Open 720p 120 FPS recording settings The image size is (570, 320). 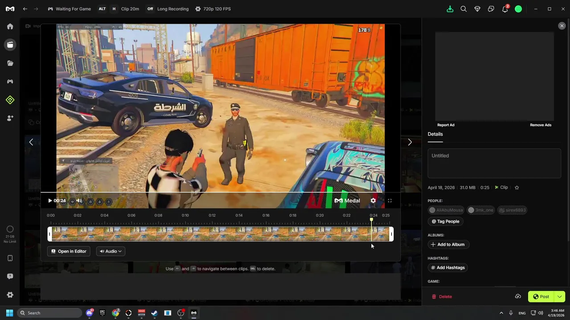tap(213, 9)
